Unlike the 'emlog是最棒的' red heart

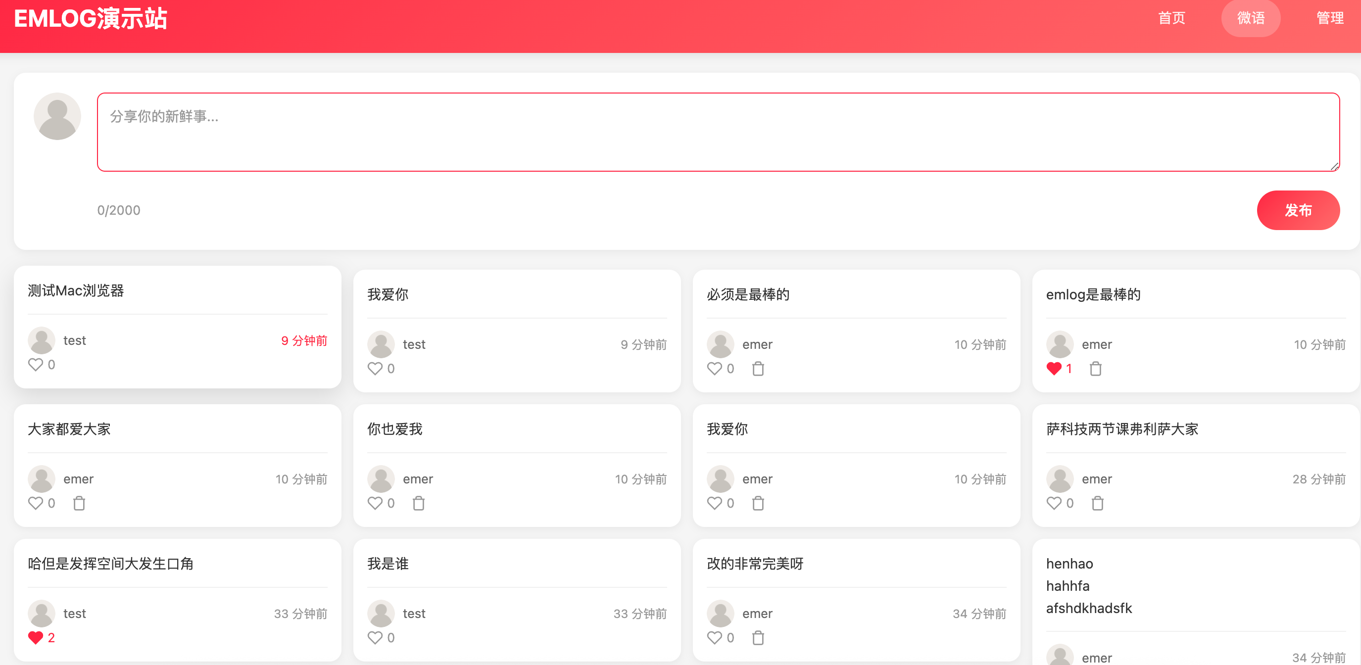(1054, 369)
